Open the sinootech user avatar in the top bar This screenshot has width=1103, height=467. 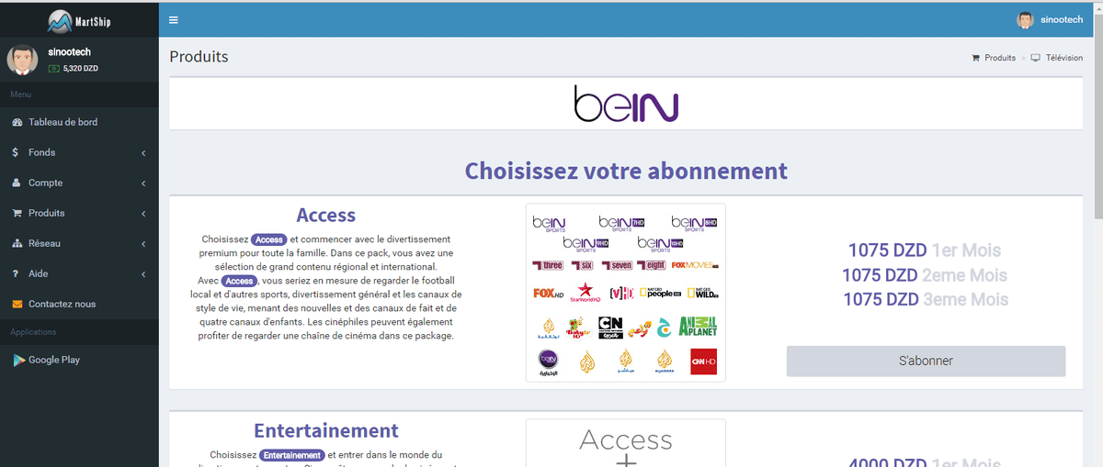tap(1025, 19)
